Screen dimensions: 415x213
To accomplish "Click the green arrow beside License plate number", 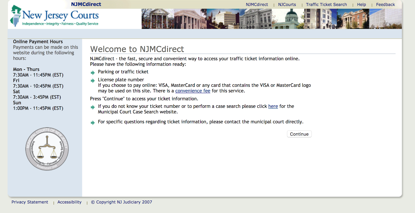I will (x=93, y=81).
